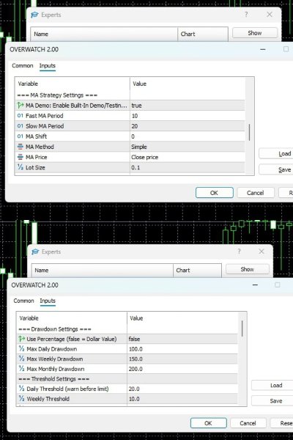Edit Max Monthly Drawdown value 200.0

click(182, 369)
